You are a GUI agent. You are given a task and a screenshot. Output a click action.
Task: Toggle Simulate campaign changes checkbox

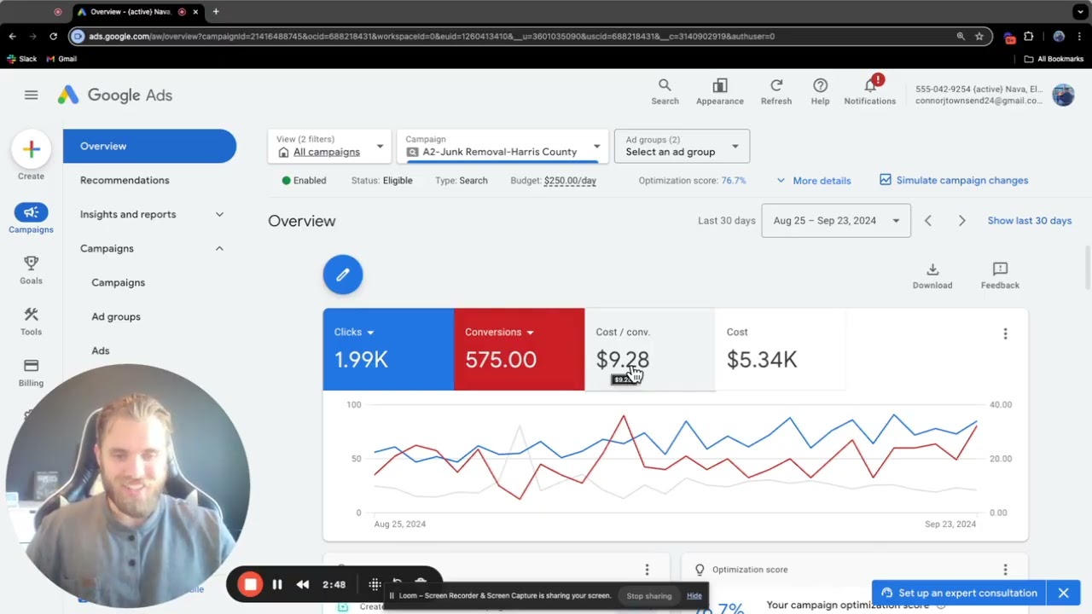886,180
